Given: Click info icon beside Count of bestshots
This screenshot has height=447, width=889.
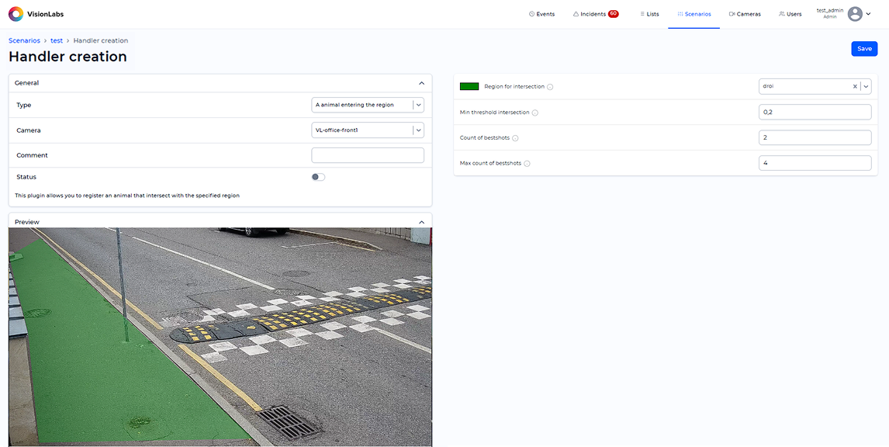Looking at the screenshot, I should point(515,138).
